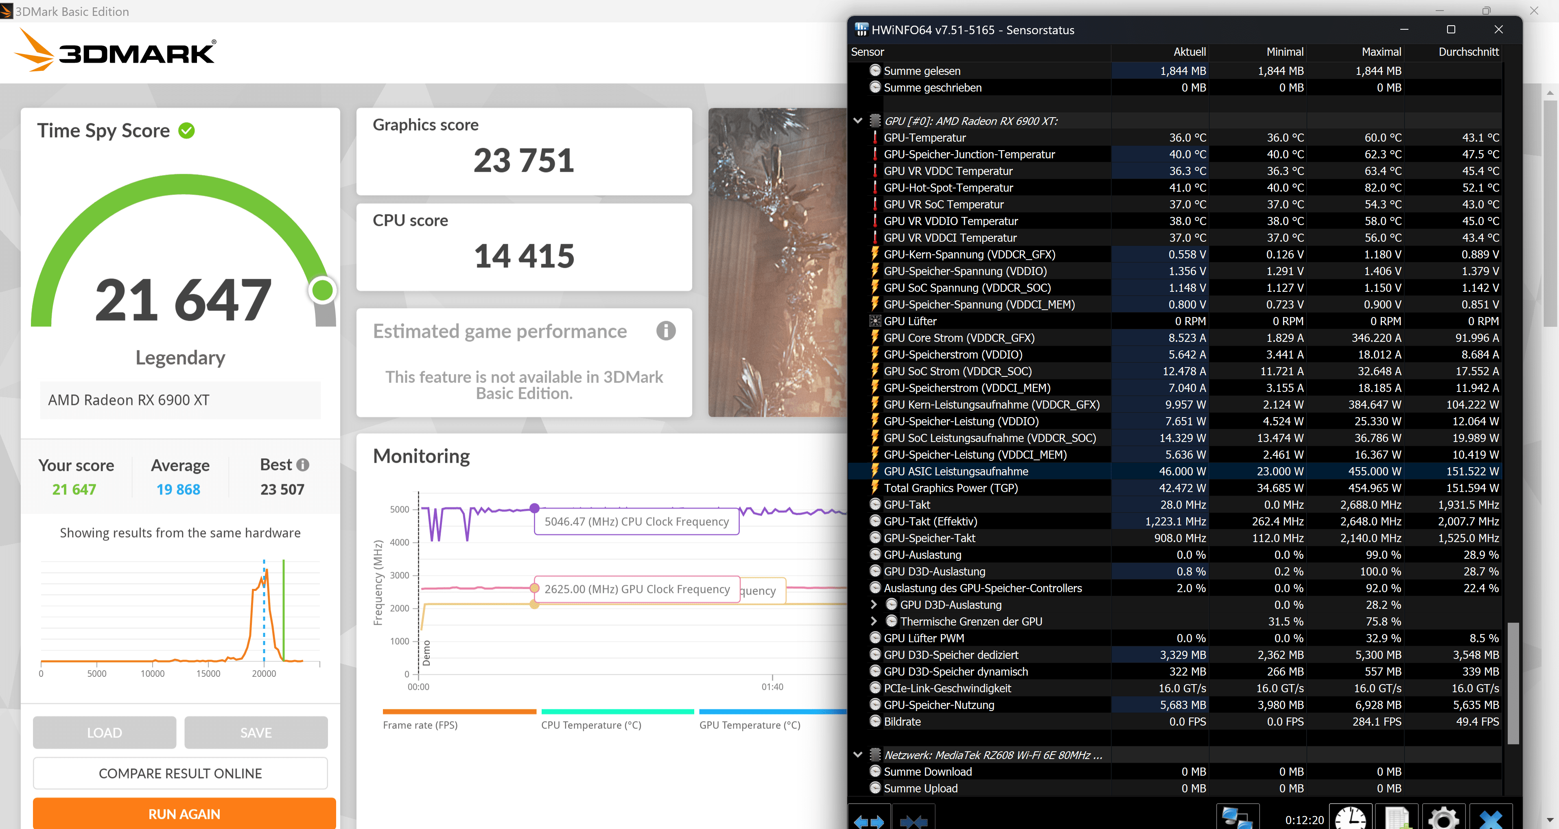The image size is (1559, 829).
Task: Collapse the AMD Radeon RX 6900 XT sensor group
Action: point(857,121)
